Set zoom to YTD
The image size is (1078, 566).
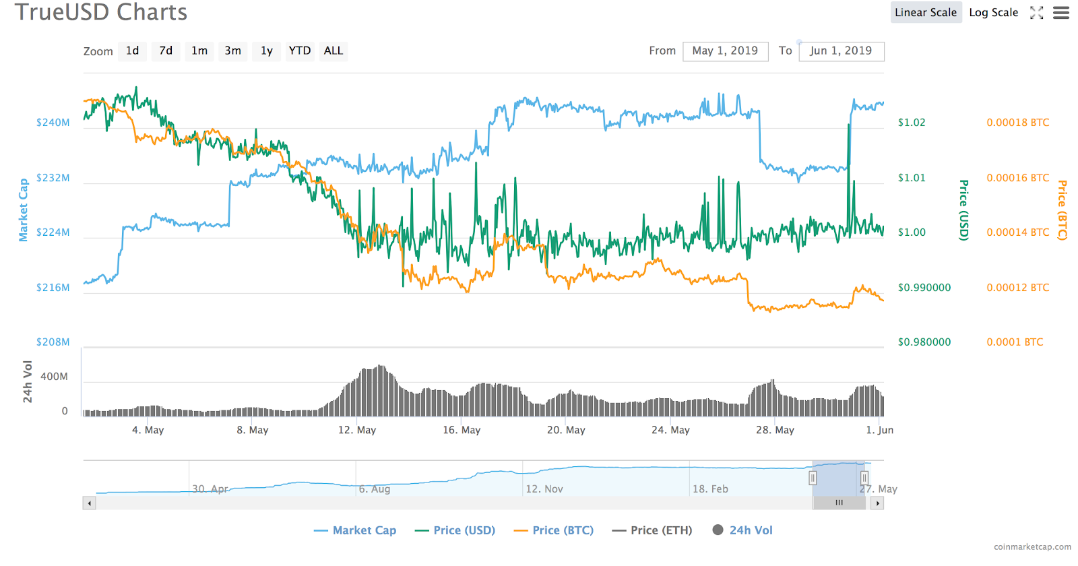pos(300,51)
